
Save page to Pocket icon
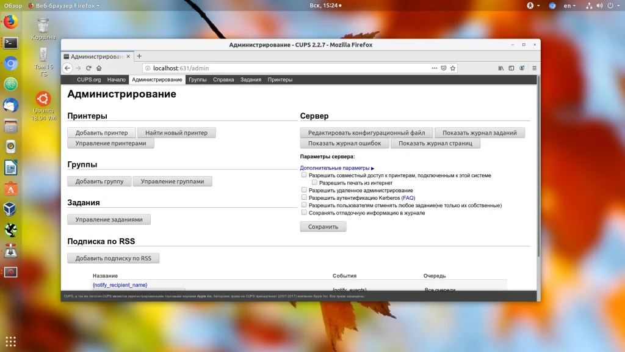click(444, 68)
